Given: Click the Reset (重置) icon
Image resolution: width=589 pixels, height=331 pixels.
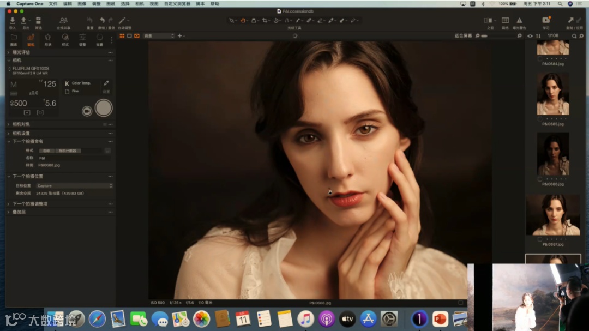Looking at the screenshot, I should [x=90, y=20].
